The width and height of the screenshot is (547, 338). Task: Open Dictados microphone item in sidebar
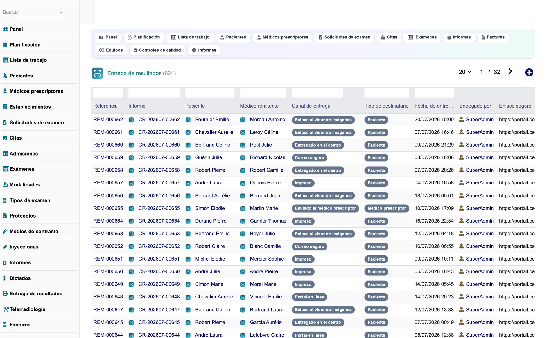(20, 278)
